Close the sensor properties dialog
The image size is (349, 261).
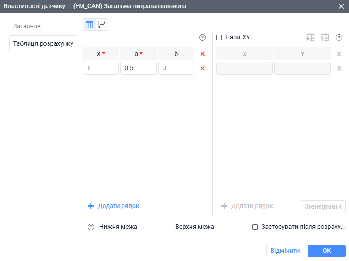[341, 6]
